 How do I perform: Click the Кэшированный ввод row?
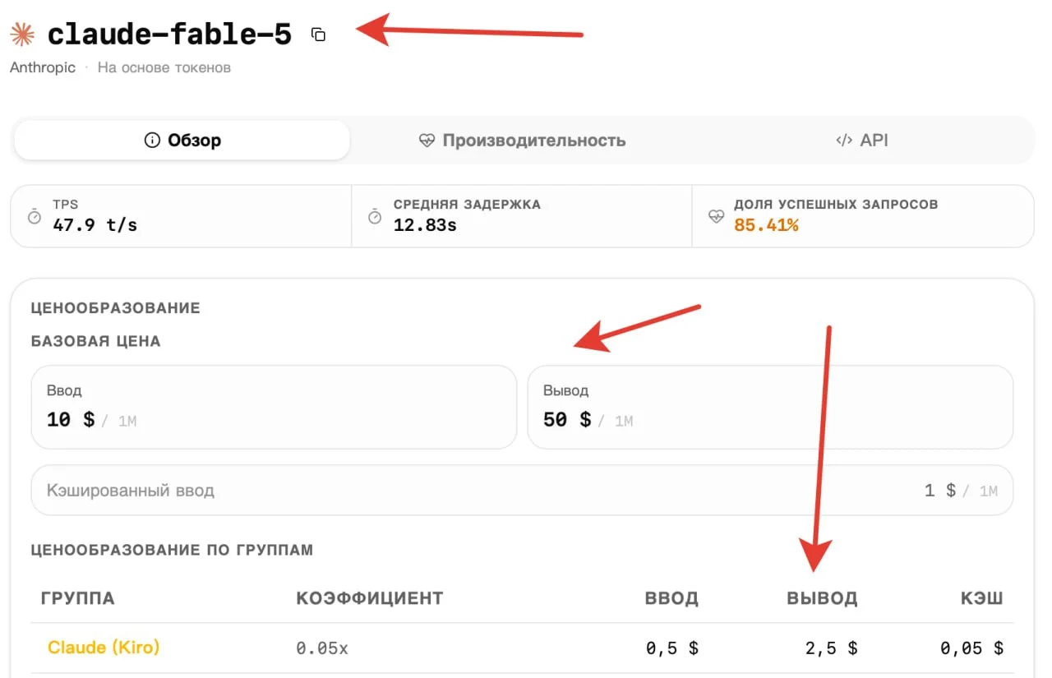click(522, 491)
